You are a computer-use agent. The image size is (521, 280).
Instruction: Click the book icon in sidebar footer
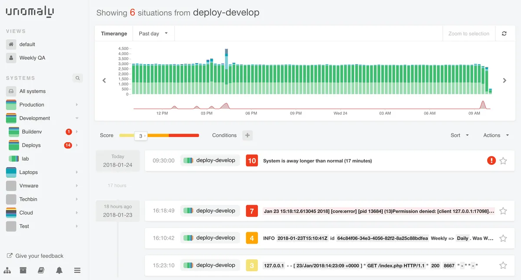[41, 270]
